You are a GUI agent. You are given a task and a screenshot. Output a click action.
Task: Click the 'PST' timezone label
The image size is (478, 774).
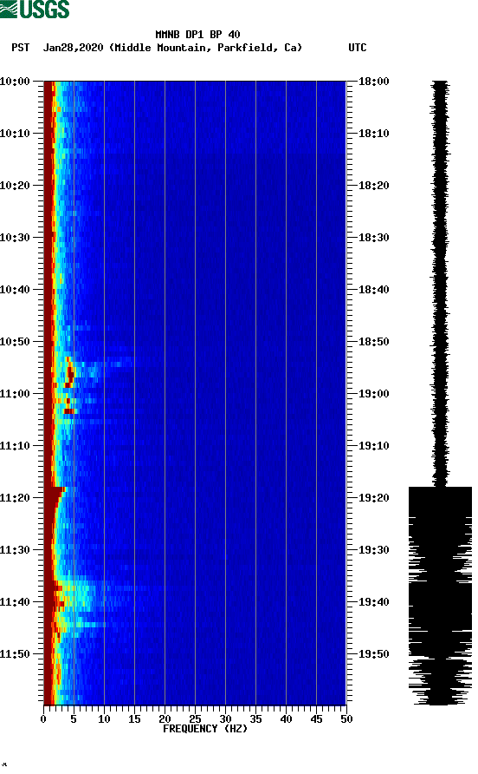[21, 48]
